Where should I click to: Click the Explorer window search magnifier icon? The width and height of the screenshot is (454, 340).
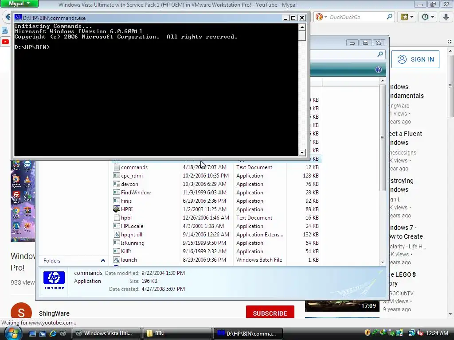[x=380, y=54]
